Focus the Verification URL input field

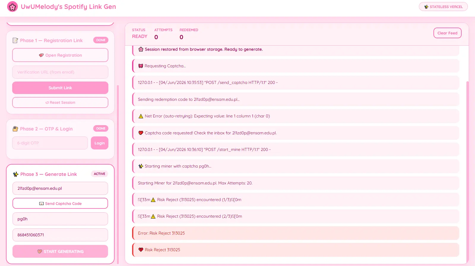coord(60,72)
